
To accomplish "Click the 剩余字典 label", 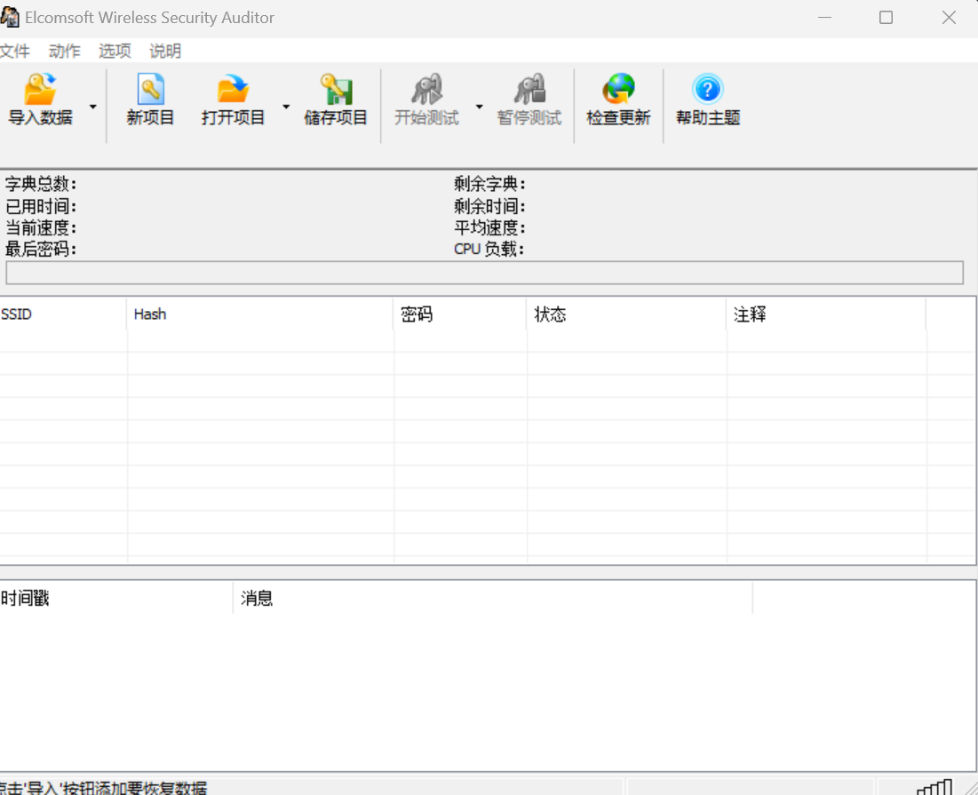I will point(489,184).
